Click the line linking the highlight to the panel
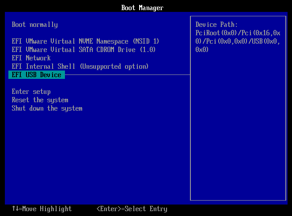Image resolution: width=292 pixels, height=216 pixels. pyautogui.click(x=127, y=75)
